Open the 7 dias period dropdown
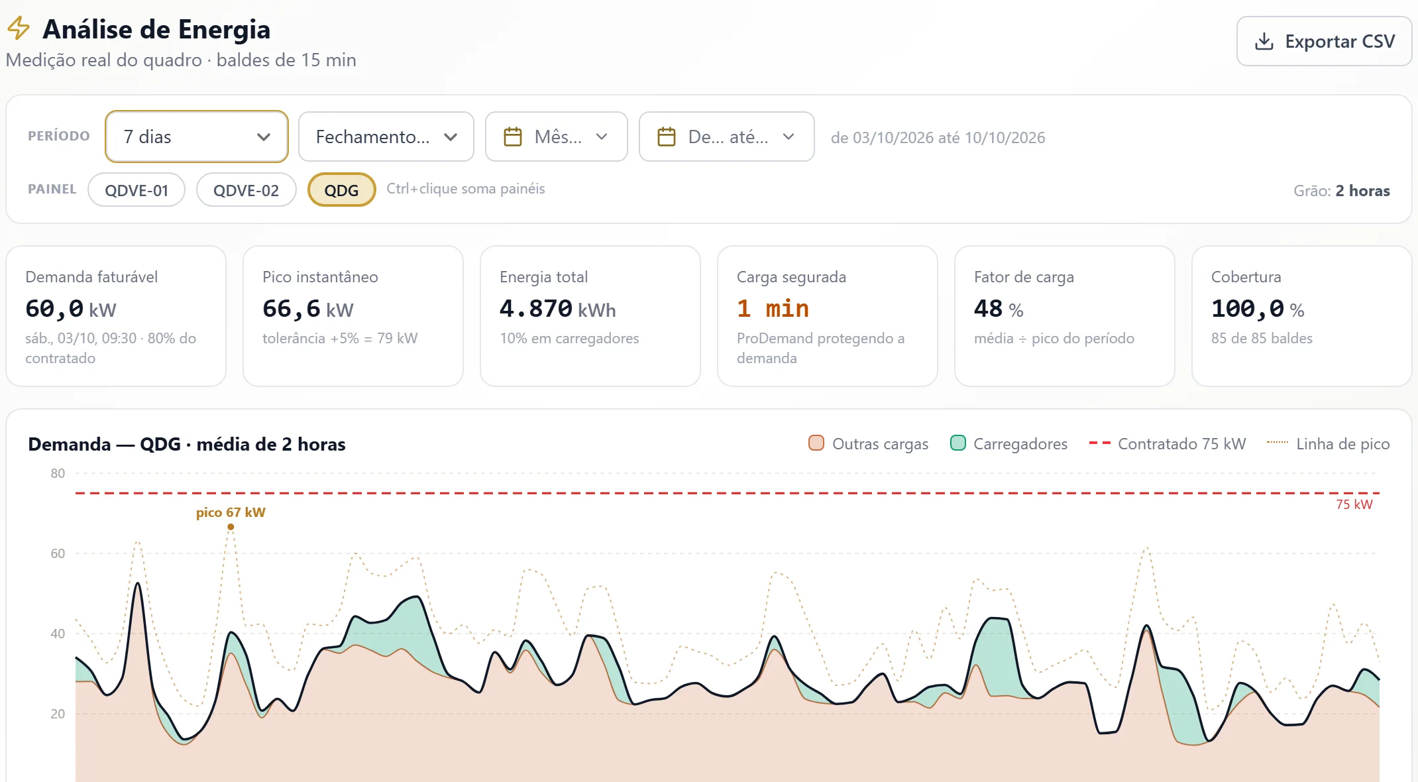 pos(197,137)
